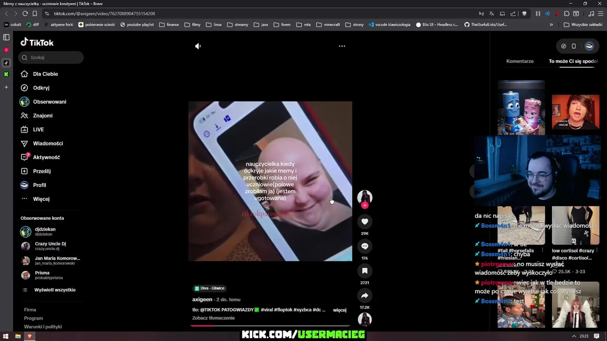Open File Explorer from the taskbar
The width and height of the screenshot is (607, 341).
(18, 336)
